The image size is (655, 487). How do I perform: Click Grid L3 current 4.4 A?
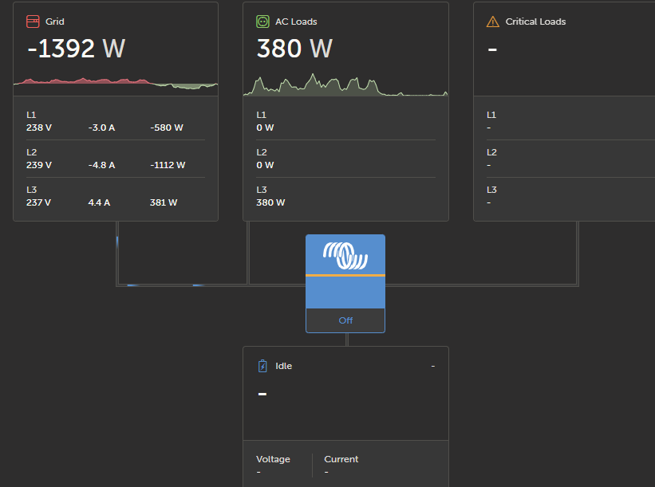(x=99, y=202)
